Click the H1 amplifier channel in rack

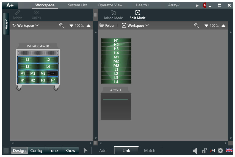pos(23,80)
